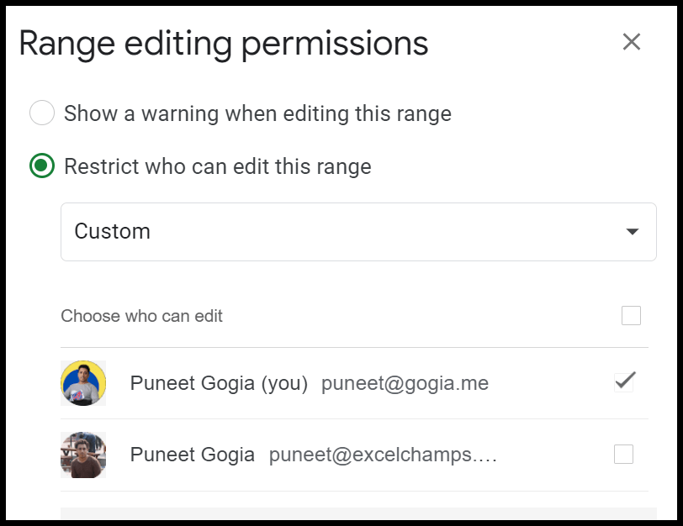
Task: Check the box for puneet@excelchamps editor
Action: pyautogui.click(x=623, y=455)
